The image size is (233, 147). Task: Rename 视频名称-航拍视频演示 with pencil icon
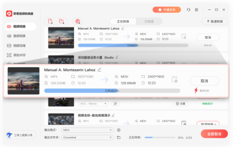(x=113, y=115)
